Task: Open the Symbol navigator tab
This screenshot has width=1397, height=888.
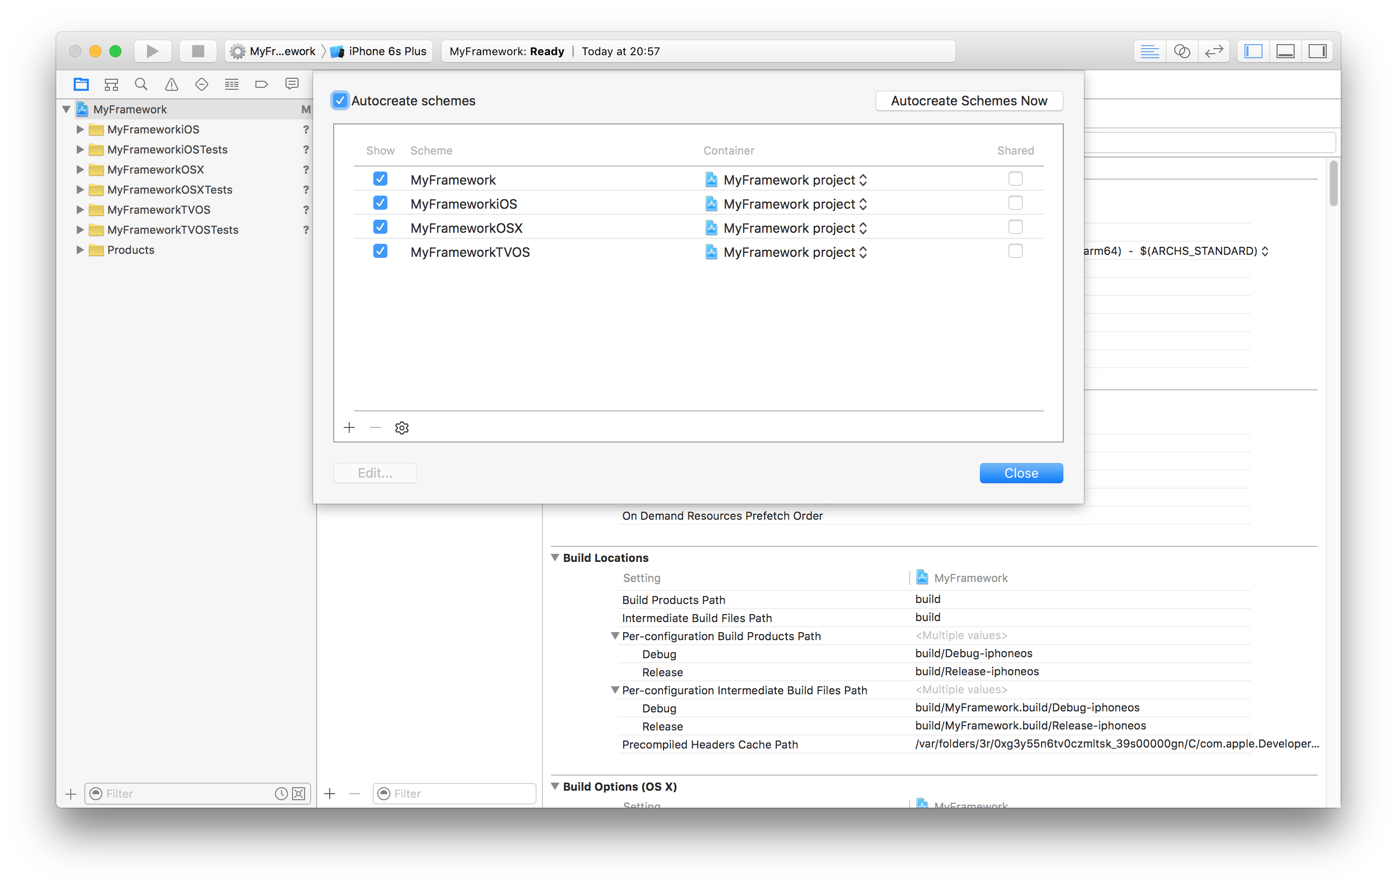Action: click(111, 84)
